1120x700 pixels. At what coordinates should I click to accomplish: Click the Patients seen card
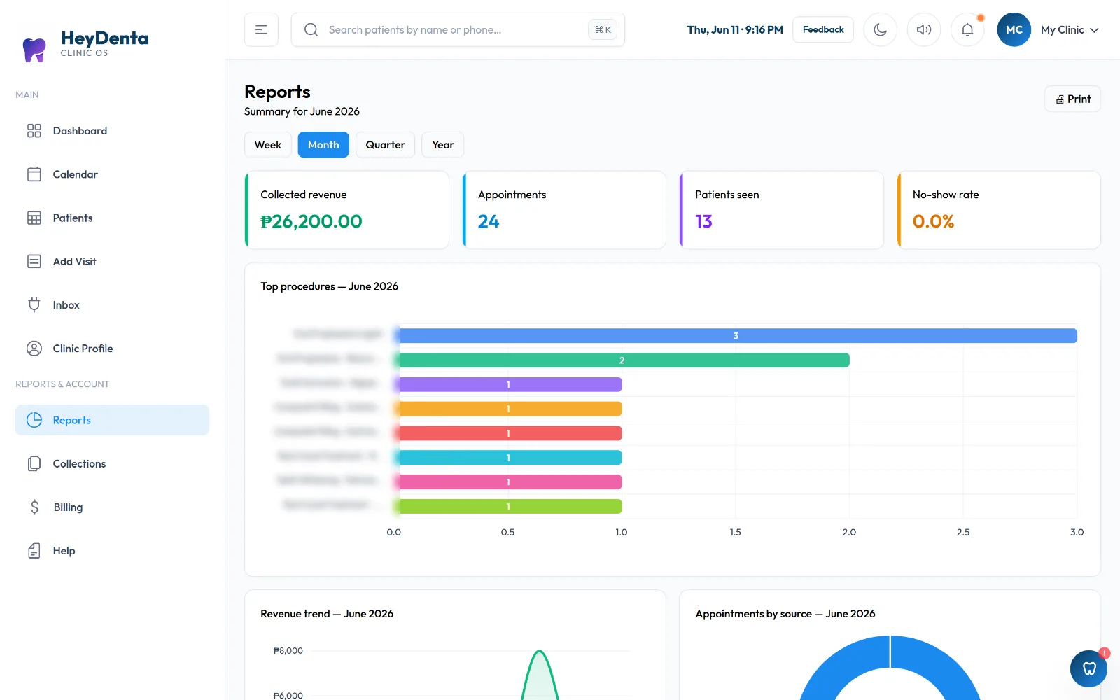pos(781,210)
